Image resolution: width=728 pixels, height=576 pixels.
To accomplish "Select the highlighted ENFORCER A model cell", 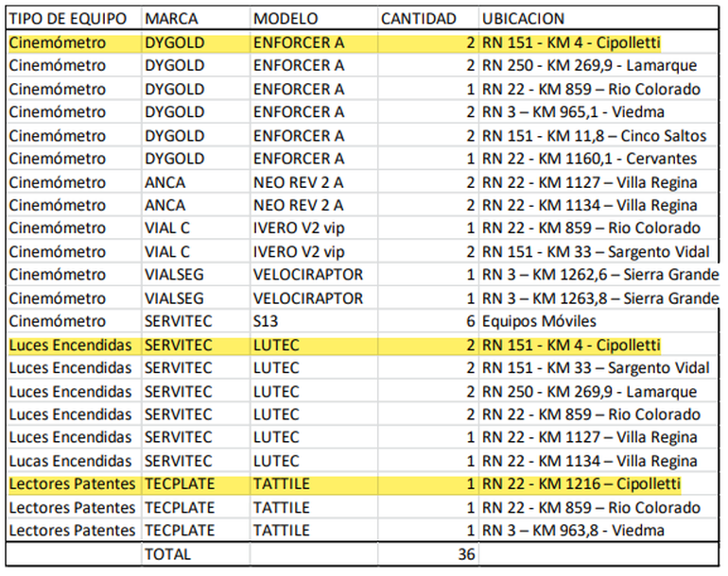I will pos(299,42).
